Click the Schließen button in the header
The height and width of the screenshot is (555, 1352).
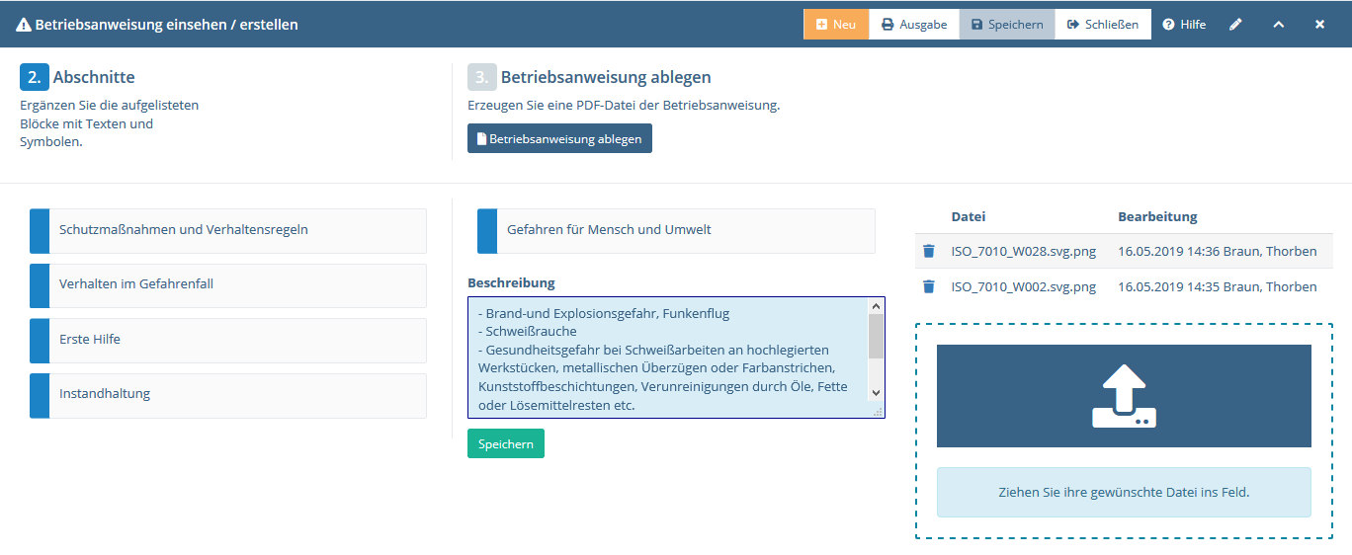click(x=1103, y=25)
